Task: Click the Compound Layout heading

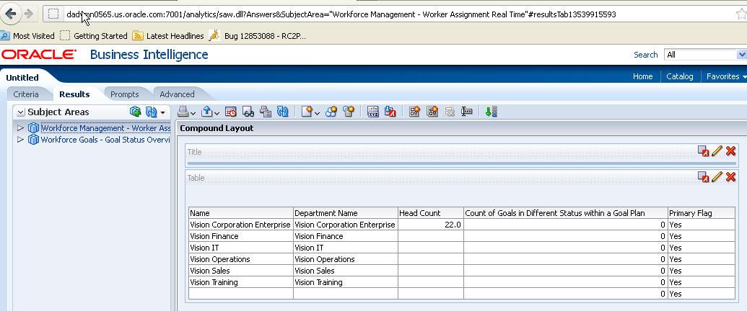Action: [x=217, y=128]
